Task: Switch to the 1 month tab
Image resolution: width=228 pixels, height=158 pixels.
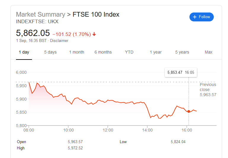Action: pyautogui.click(x=76, y=52)
